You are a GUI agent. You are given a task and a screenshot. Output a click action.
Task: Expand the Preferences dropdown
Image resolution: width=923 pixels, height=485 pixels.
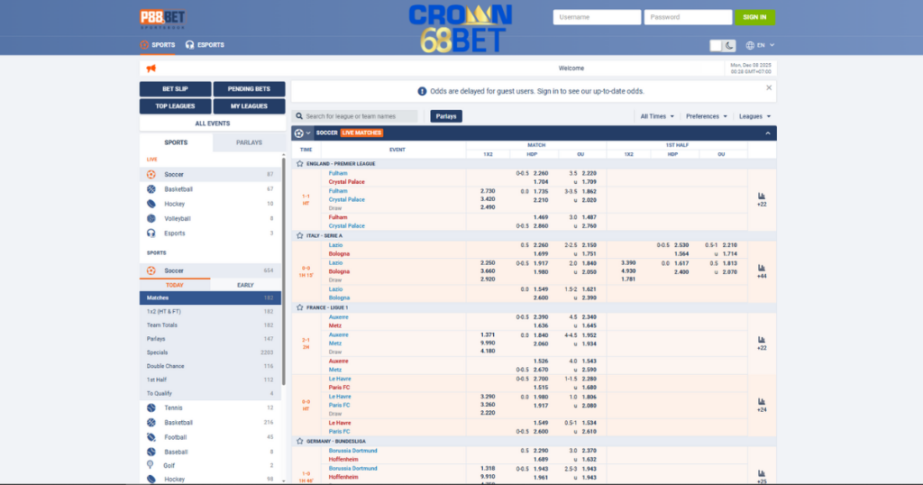[707, 116]
